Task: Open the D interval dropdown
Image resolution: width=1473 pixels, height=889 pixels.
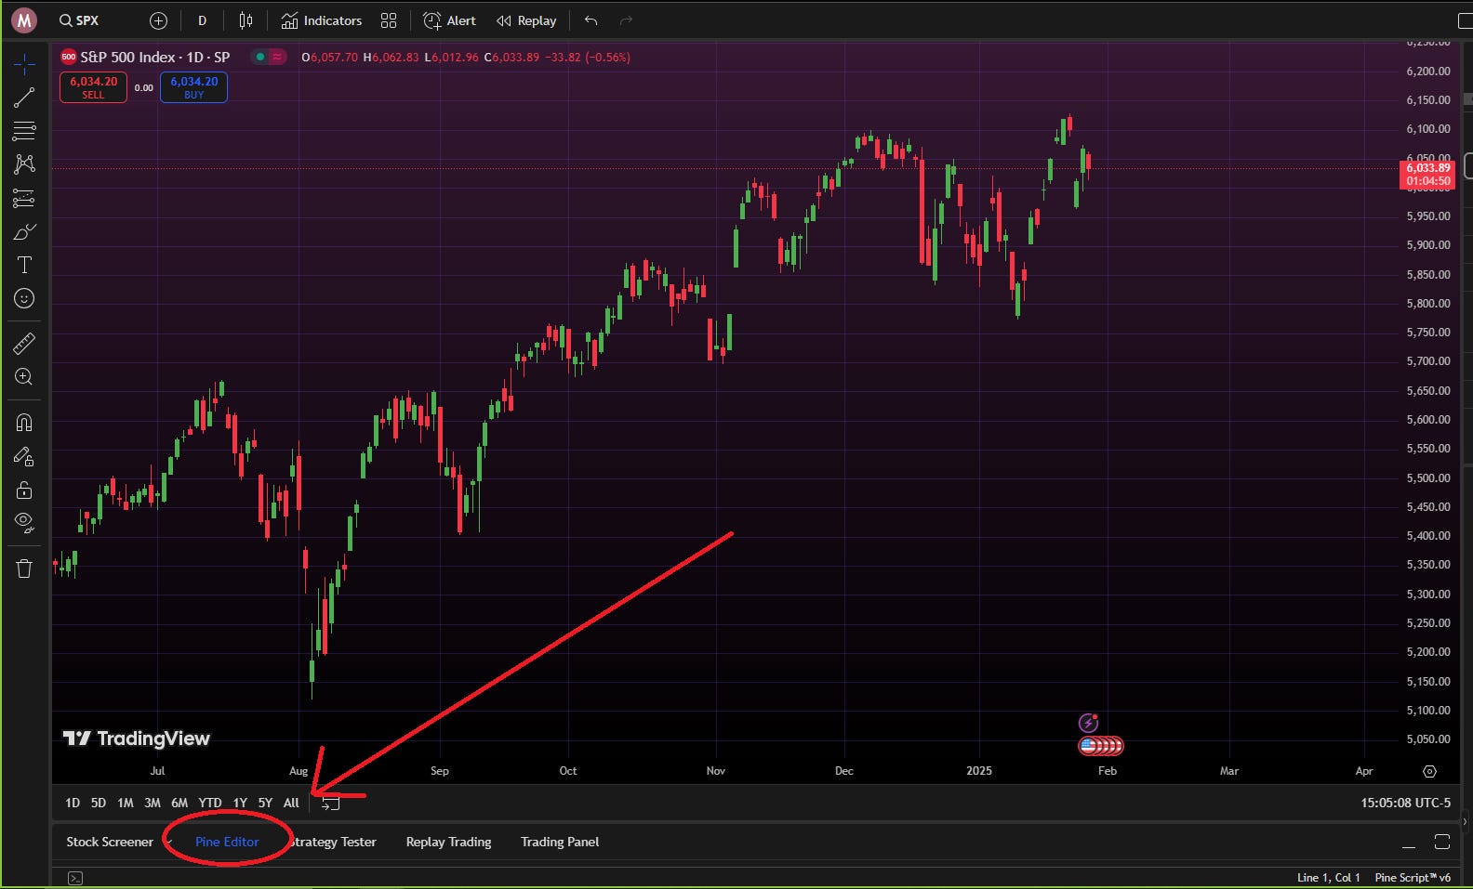Action: 202,20
